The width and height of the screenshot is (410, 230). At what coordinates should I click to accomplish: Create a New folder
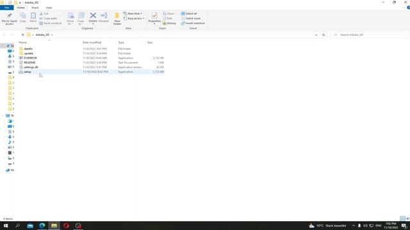point(117,19)
